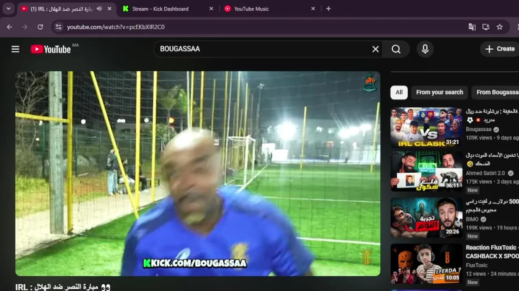519x291 pixels.
Task: Switch to the Stream - Kick Dashboard tab
Action: [168, 8]
